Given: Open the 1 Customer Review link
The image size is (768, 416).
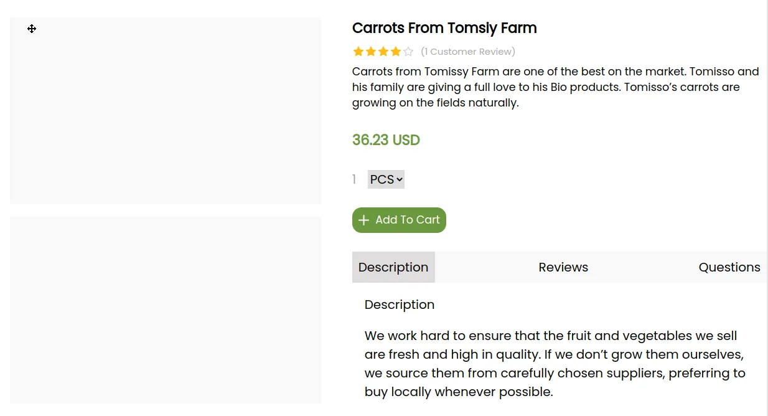Looking at the screenshot, I should (468, 52).
